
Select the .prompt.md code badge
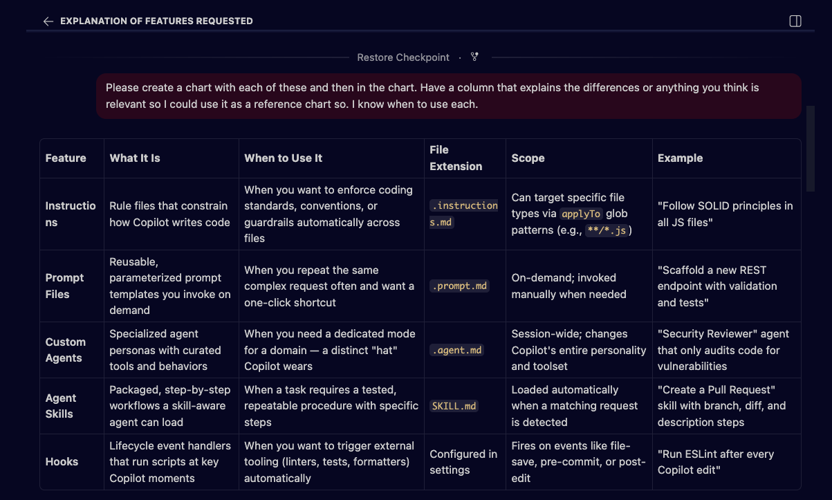pos(459,286)
